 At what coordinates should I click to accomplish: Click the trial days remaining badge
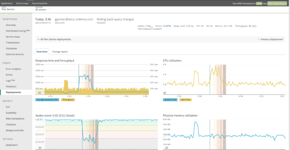pos(259,3)
